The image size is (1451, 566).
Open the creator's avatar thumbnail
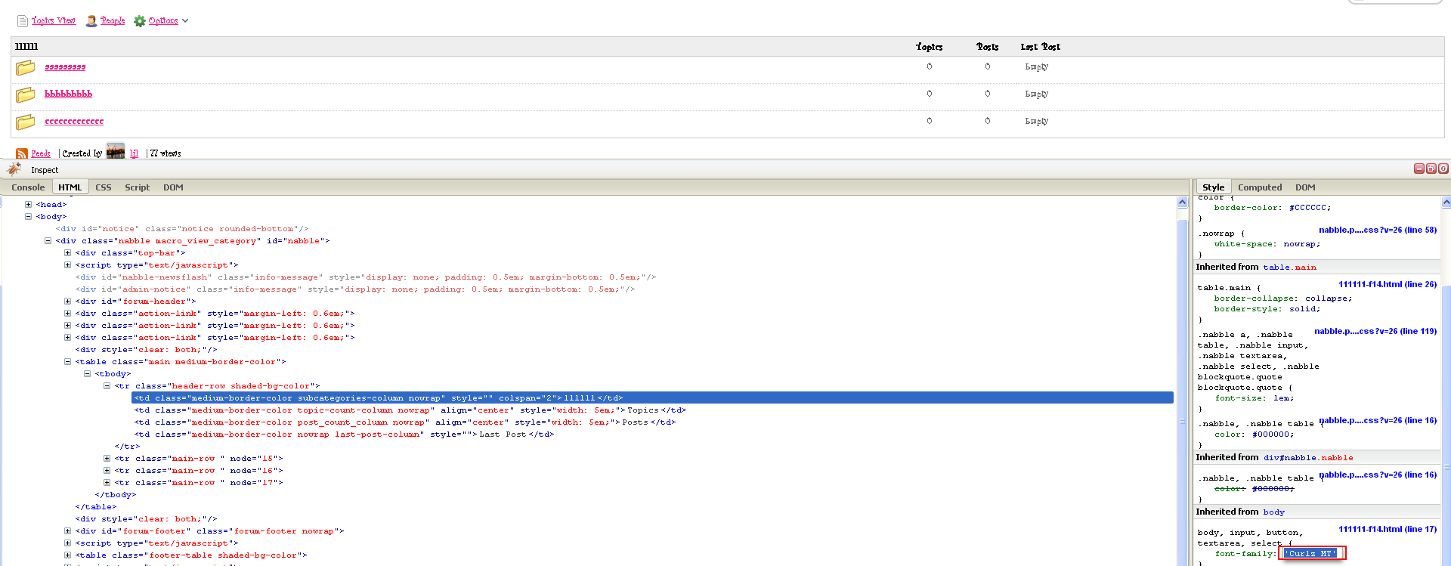[x=116, y=152]
